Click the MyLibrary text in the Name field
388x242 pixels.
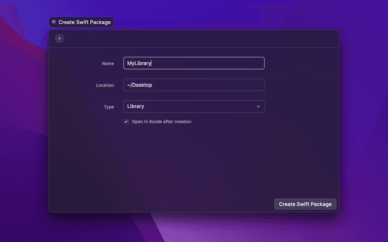138,63
